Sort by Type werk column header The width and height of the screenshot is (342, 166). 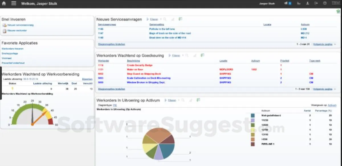[315, 61]
